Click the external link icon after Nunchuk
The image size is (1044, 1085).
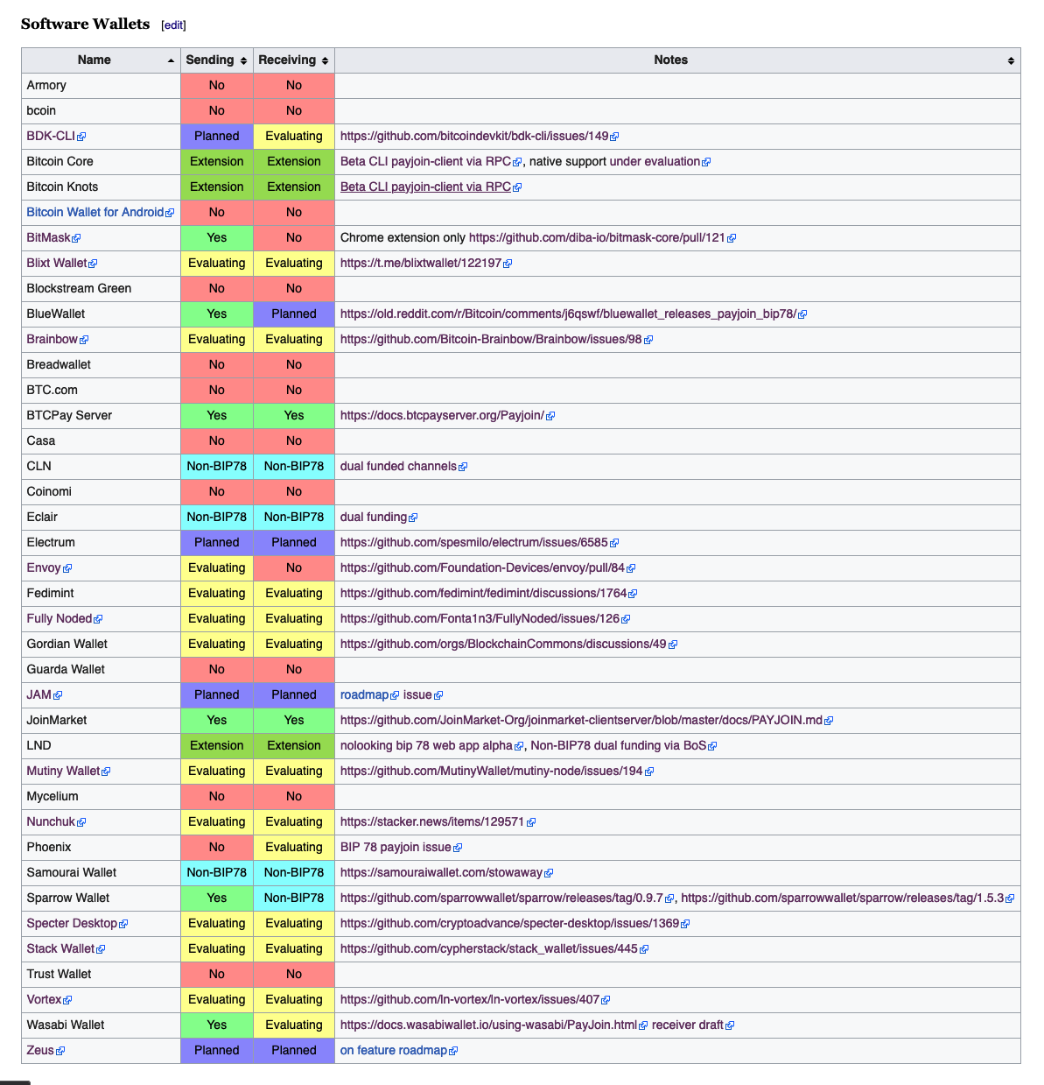click(x=81, y=821)
